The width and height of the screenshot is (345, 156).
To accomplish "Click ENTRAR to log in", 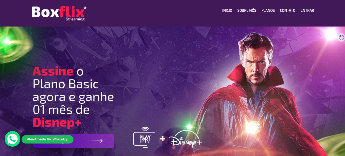I will tap(307, 10).
